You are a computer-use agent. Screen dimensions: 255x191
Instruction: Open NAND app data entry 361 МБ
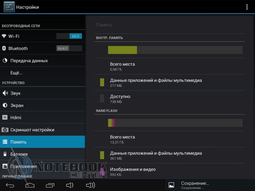tap(169, 155)
